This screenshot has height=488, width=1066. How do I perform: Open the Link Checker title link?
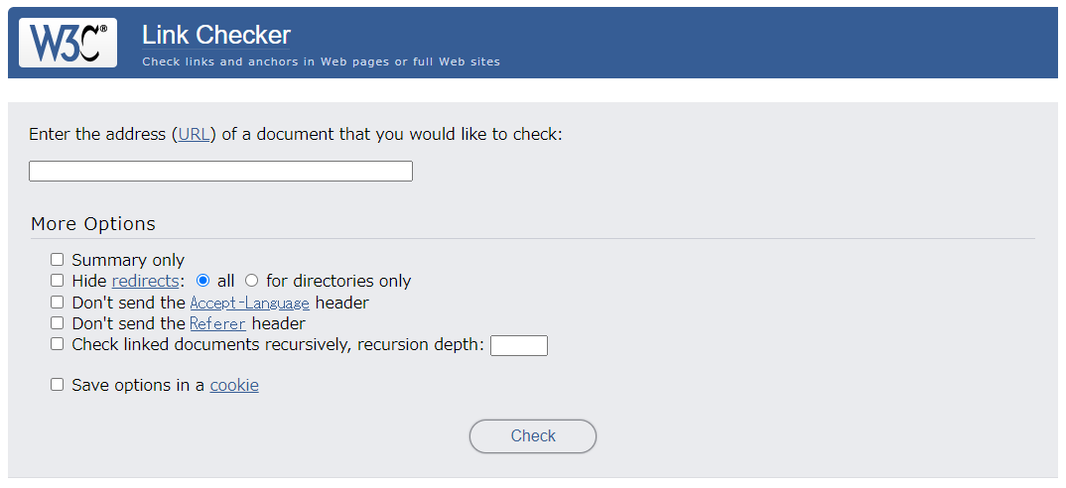[216, 35]
